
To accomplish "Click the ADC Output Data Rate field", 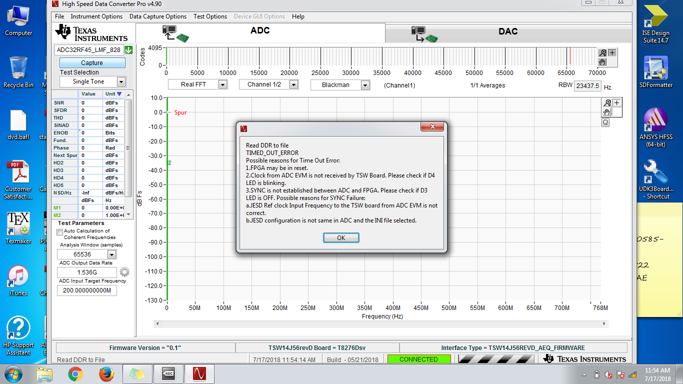I will pyautogui.click(x=87, y=272).
